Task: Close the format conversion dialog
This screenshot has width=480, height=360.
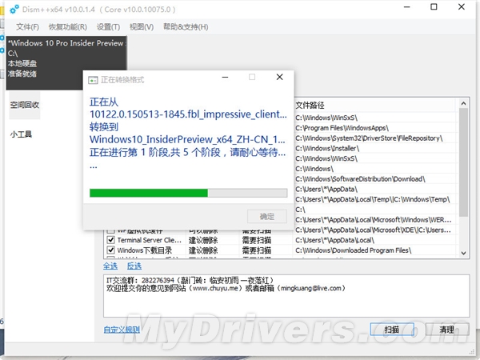Action: point(279,77)
